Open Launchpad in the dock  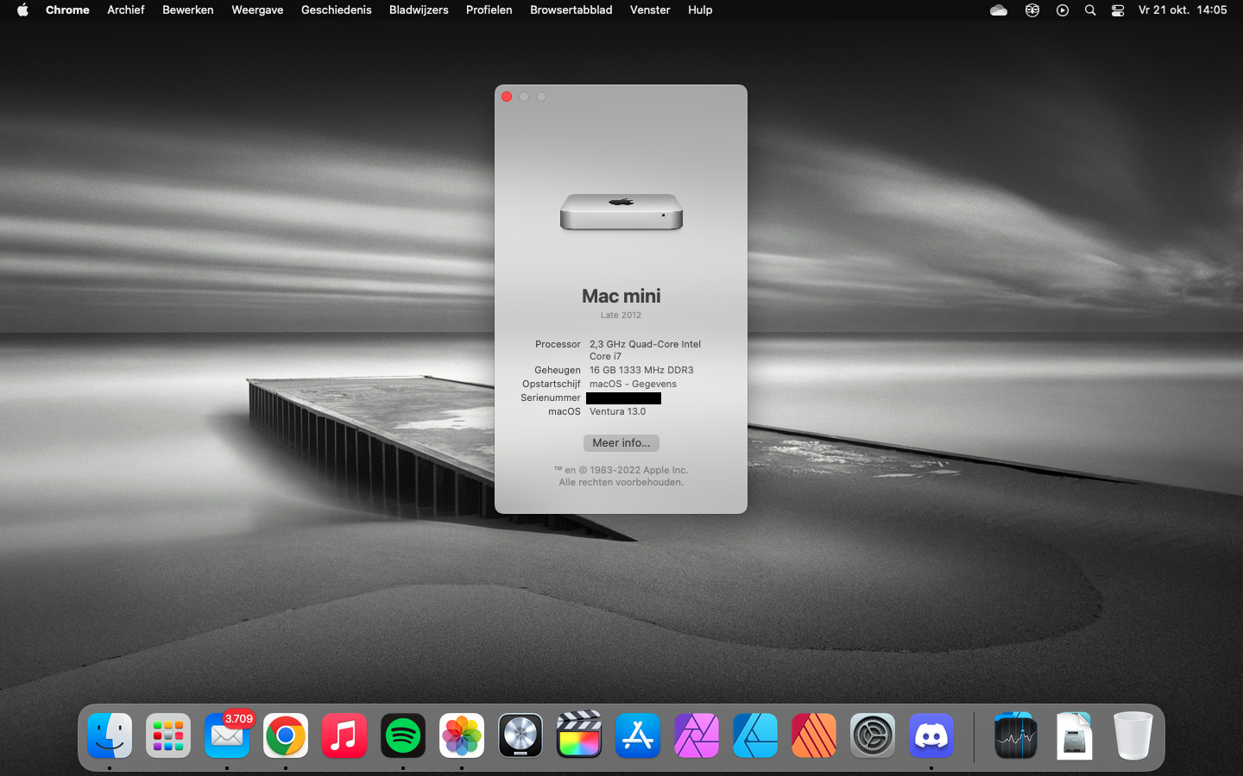(x=168, y=735)
